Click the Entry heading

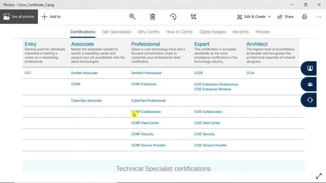31,44
